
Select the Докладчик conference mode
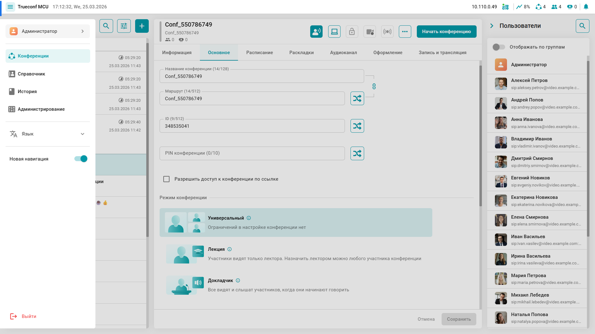pyautogui.click(x=296, y=285)
